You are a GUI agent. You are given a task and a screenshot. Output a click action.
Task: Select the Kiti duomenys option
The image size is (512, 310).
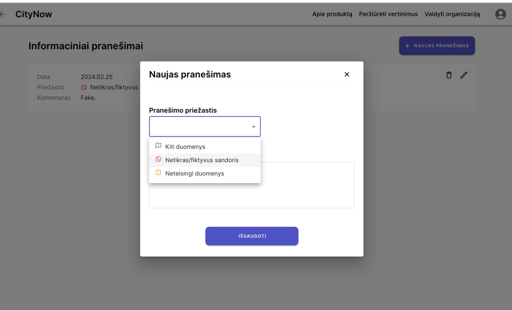[185, 147]
